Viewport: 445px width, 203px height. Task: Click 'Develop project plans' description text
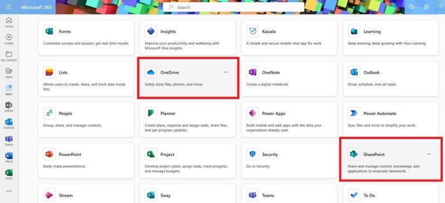186,169
